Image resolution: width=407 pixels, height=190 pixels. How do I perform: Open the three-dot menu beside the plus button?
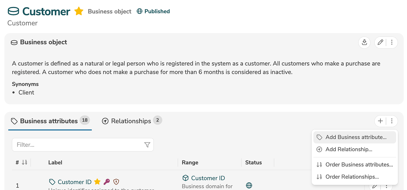[392, 121]
